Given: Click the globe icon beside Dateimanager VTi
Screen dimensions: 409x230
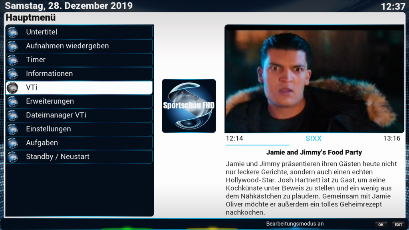Looking at the screenshot, I should click(x=12, y=115).
